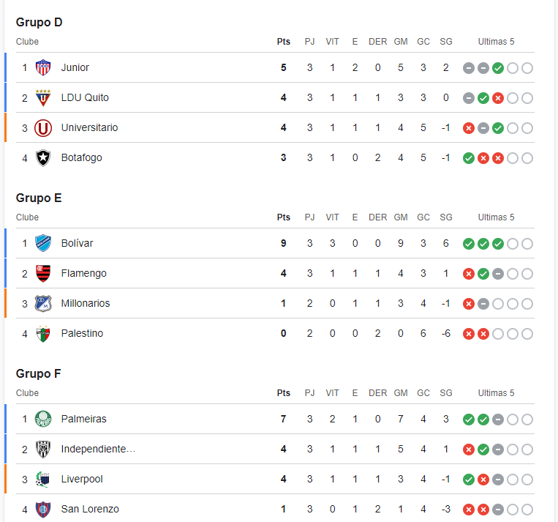The height and width of the screenshot is (522, 558).
Task: Open the Flamengo team name link
Action: [83, 273]
